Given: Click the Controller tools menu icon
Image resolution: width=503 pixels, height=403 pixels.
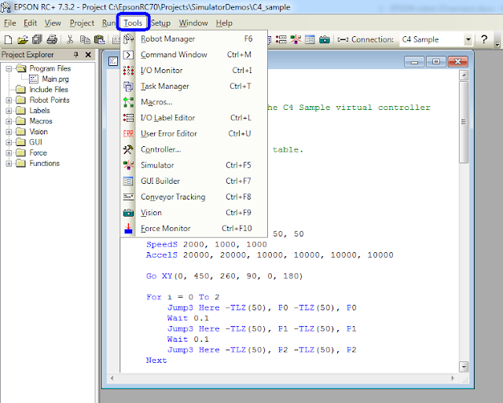Looking at the screenshot, I should 128,149.
